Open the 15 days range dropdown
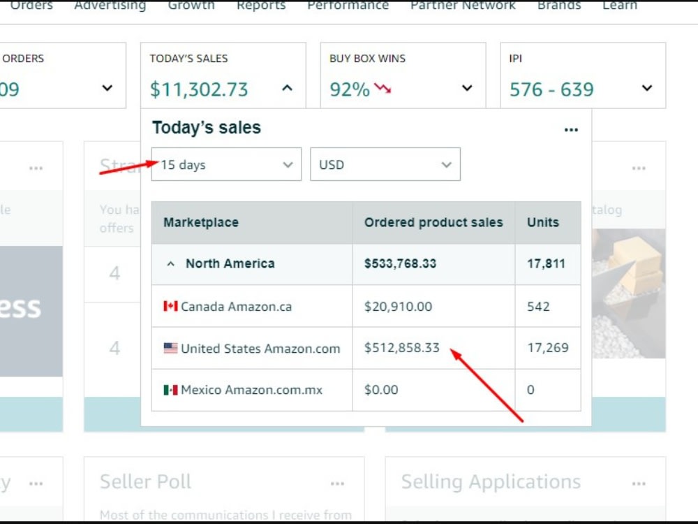698x524 pixels. click(x=226, y=164)
